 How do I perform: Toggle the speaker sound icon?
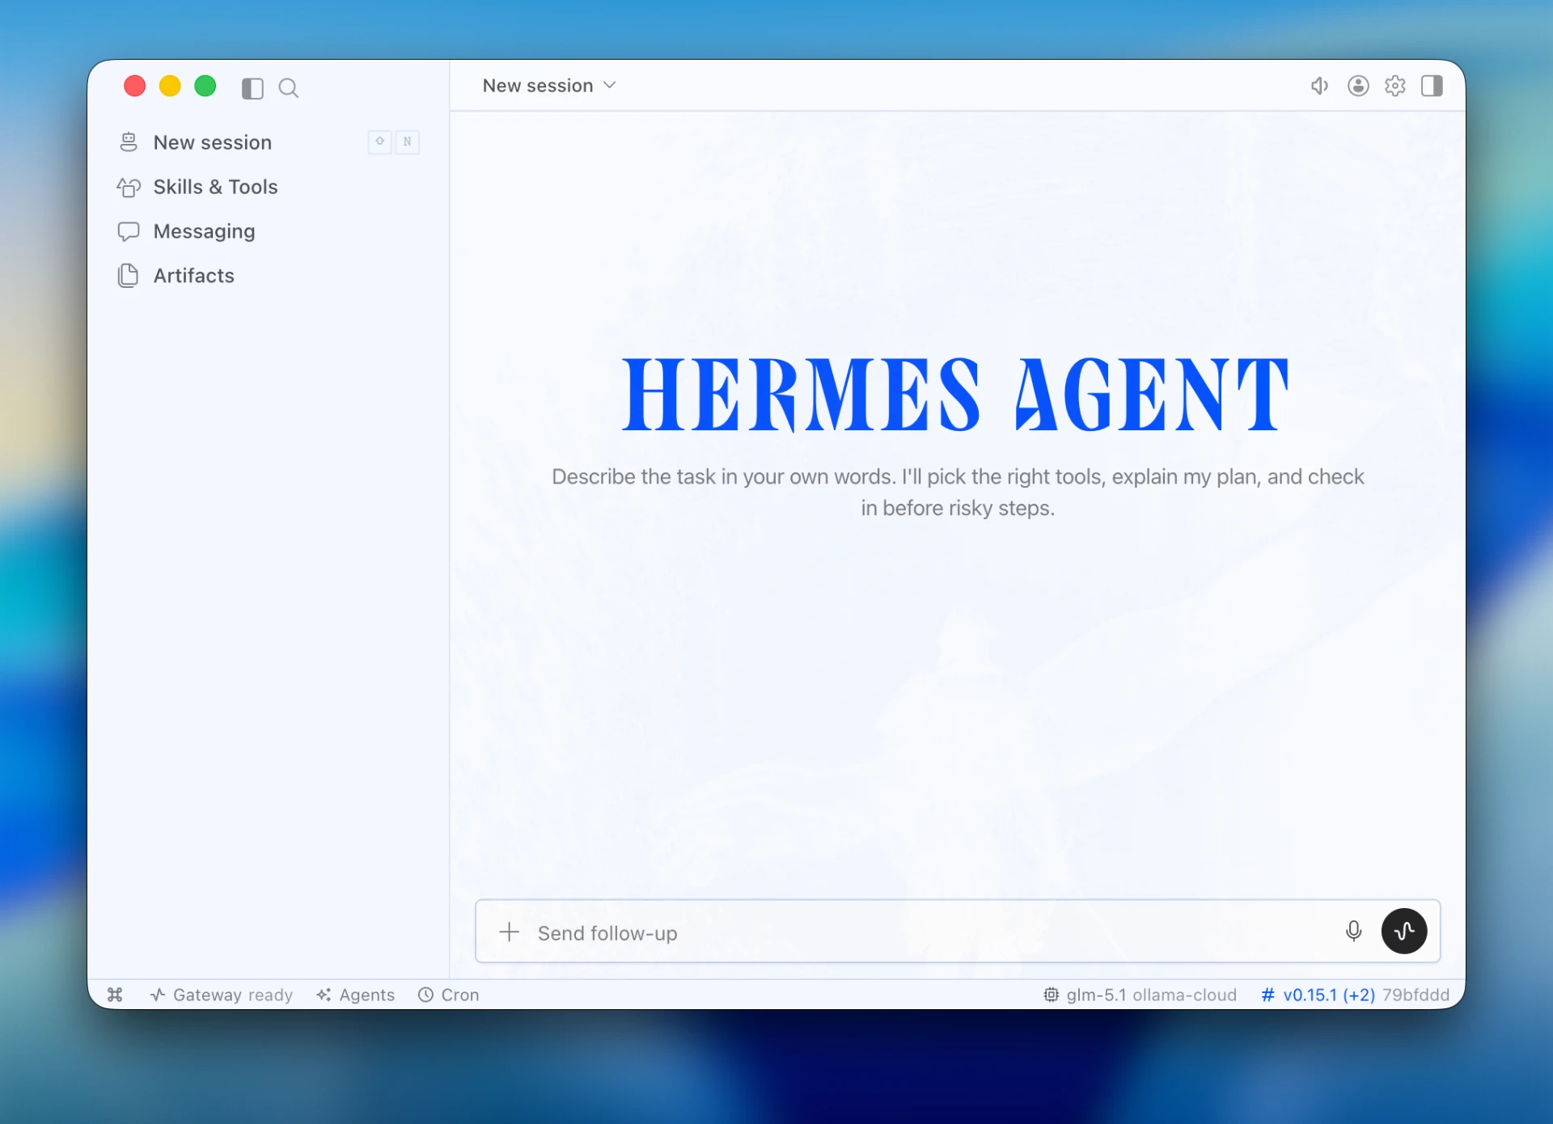1319,86
